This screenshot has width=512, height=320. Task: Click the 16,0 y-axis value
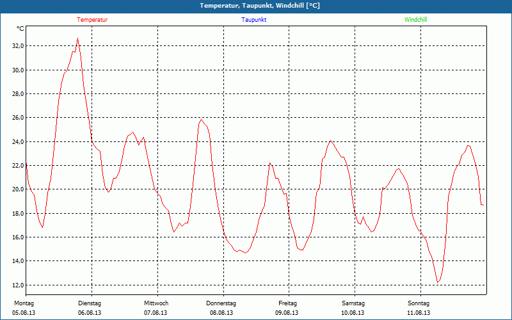[18, 237]
